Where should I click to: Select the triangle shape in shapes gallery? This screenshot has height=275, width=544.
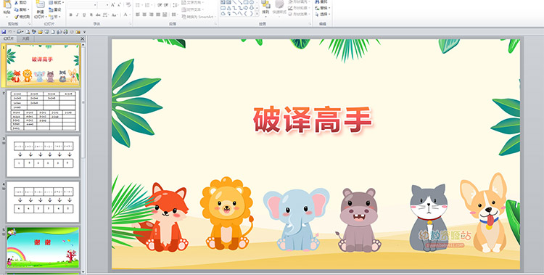click(x=228, y=8)
